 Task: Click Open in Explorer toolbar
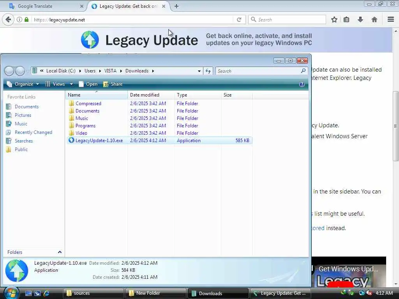88,84
